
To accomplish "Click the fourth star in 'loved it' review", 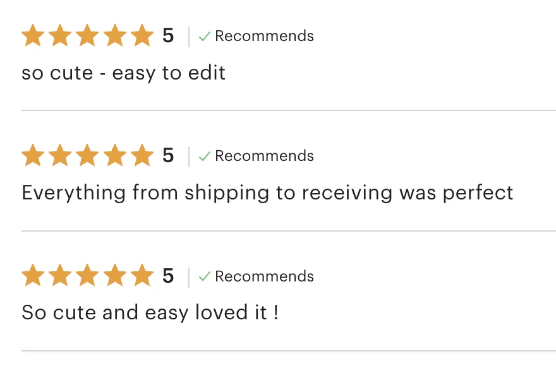I will pyautogui.click(x=115, y=275).
